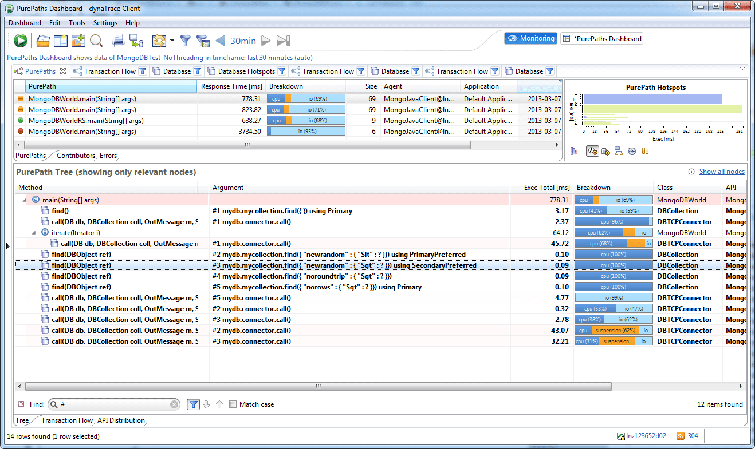
Task: Close the PurePaths dashlet tab
Action: 63,71
